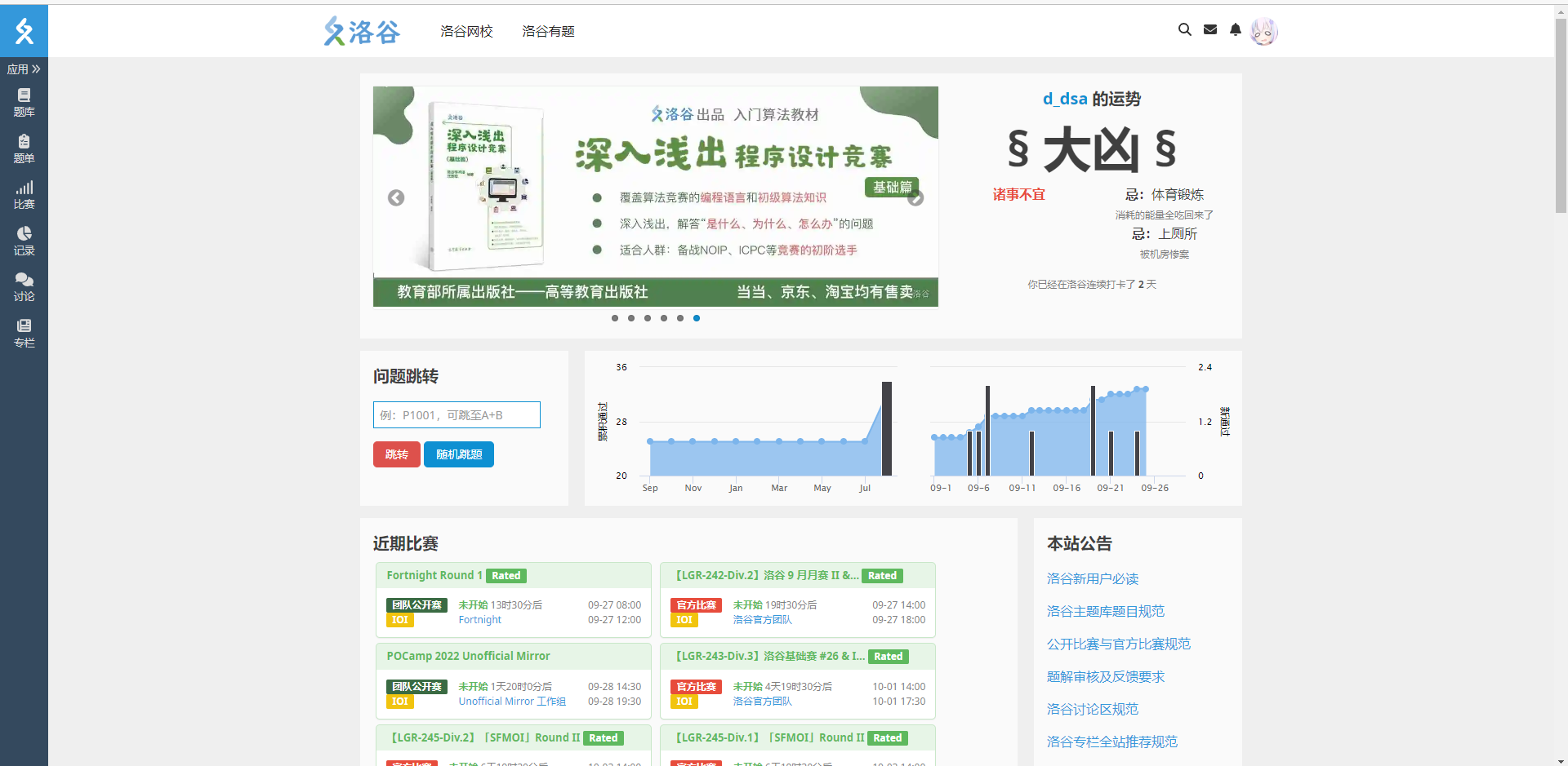
Task: Go to 比赛 contests via sidebar icon
Action: [24, 195]
